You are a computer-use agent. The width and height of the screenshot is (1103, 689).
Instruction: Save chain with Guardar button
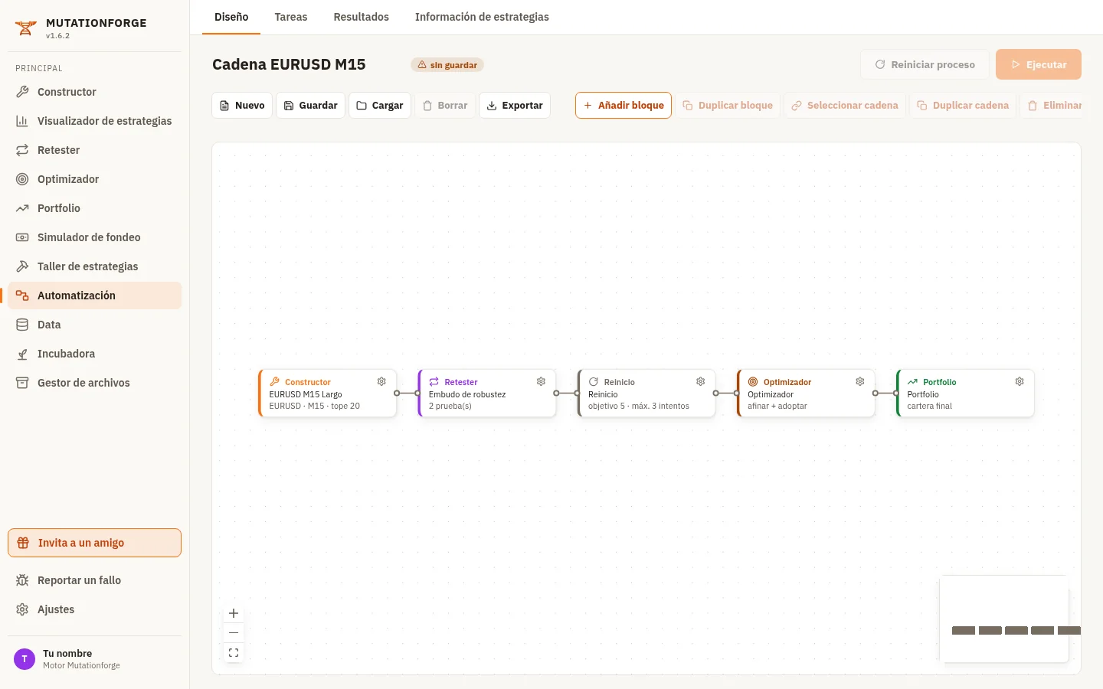pos(310,106)
